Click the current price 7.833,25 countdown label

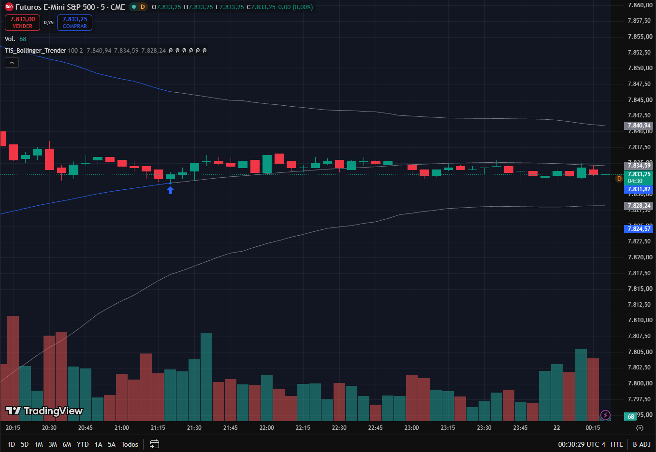coord(639,178)
